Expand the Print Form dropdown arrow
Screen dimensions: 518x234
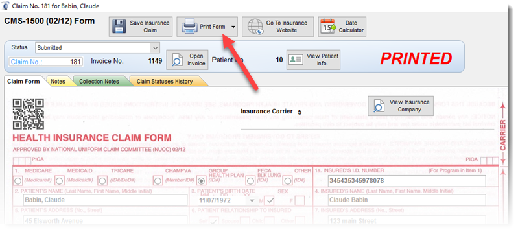(233, 27)
